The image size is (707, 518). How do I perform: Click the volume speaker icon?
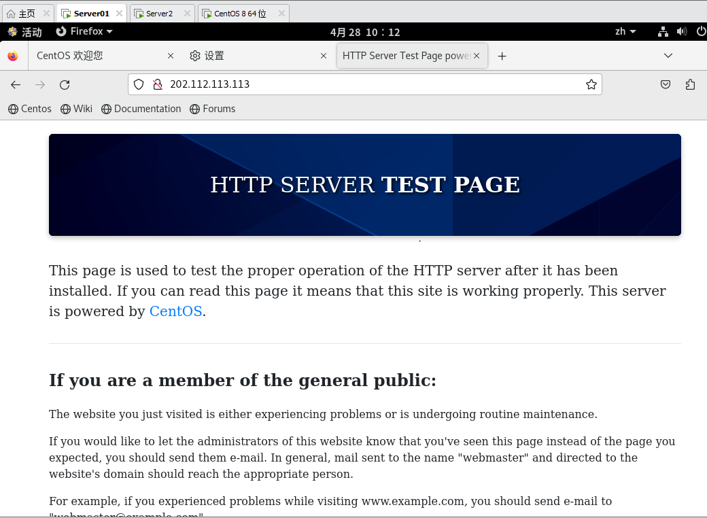(682, 31)
